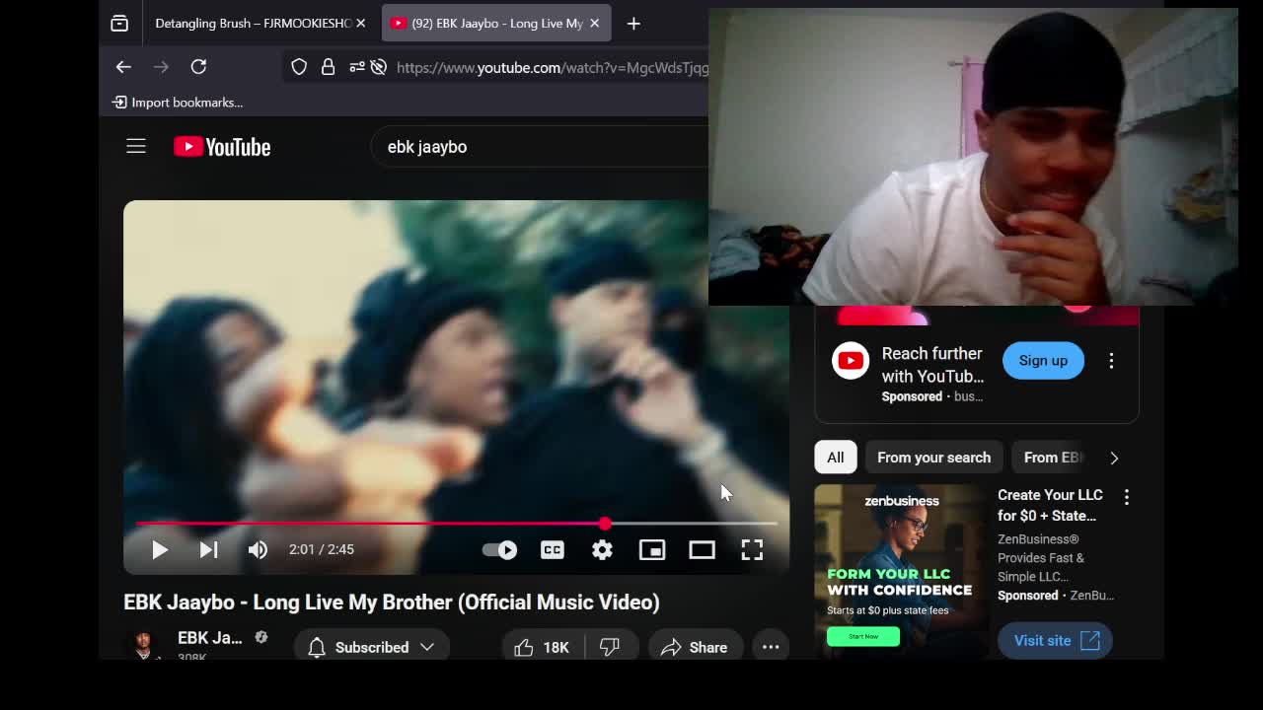Go to YouTube home via logo
1263x710 pixels.
click(222, 147)
